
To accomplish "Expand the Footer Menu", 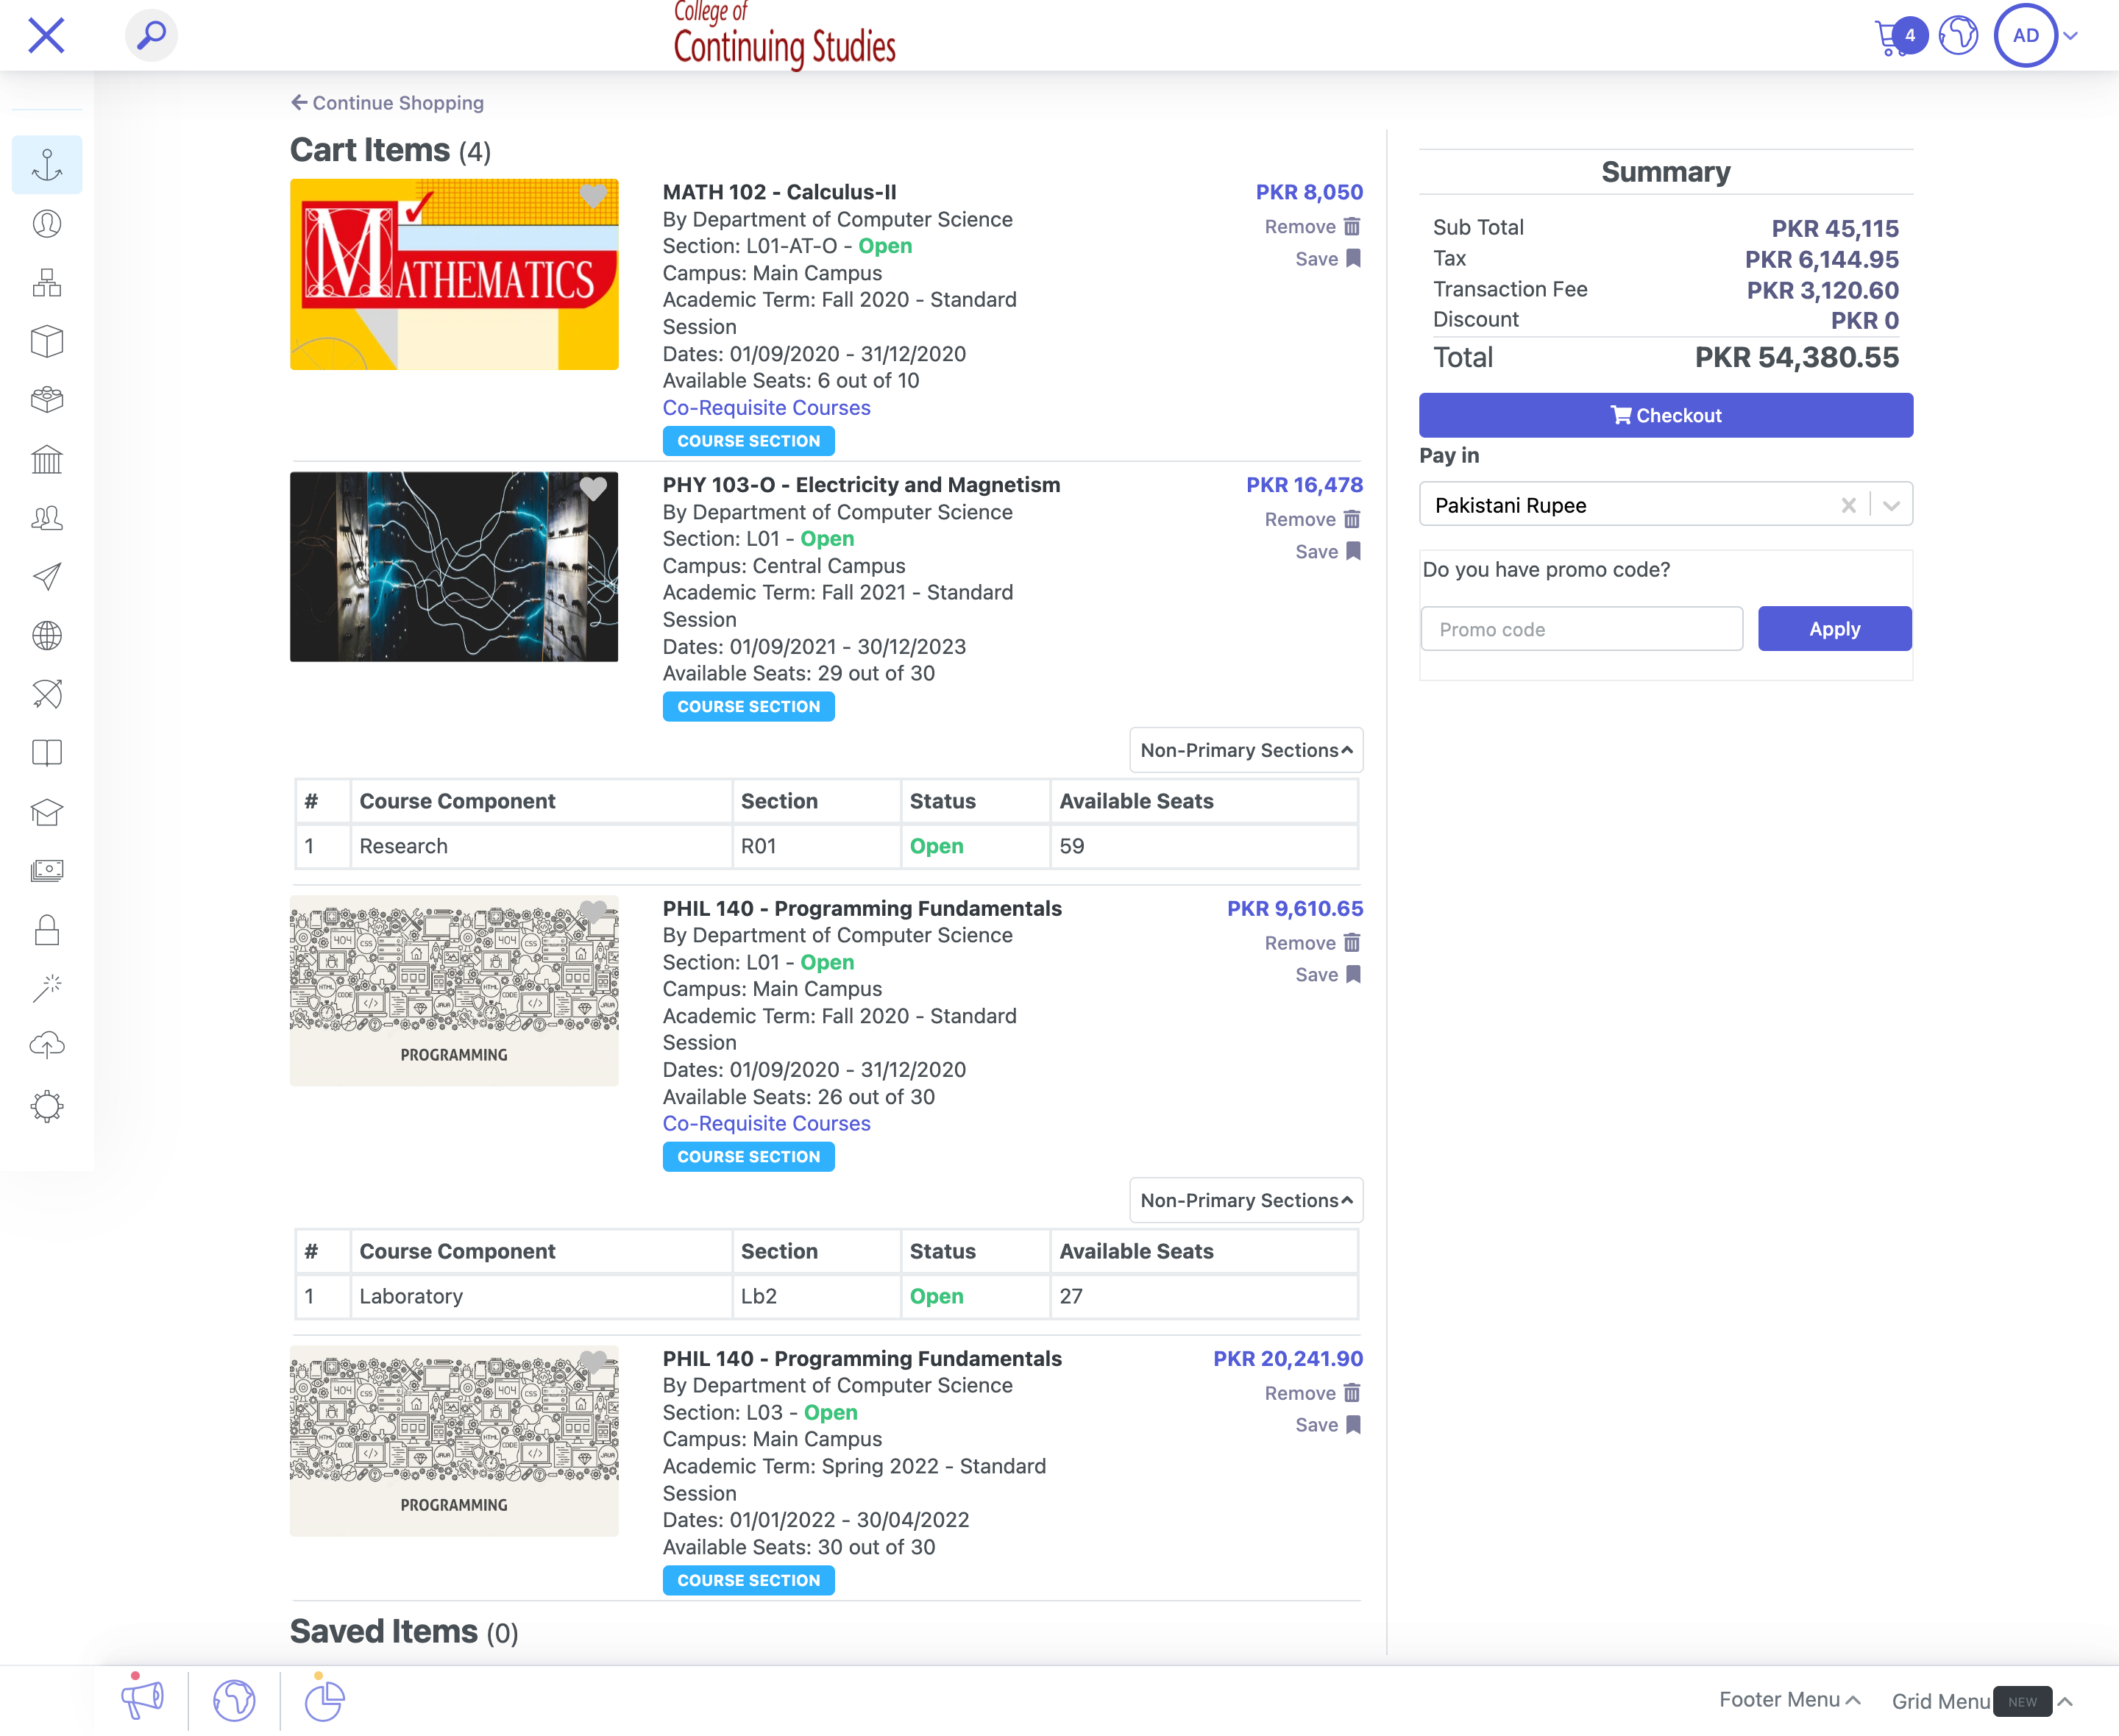I will pyautogui.click(x=1789, y=1700).
